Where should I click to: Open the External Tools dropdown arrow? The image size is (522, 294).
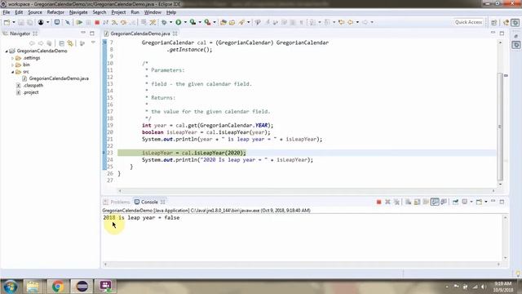(215, 22)
